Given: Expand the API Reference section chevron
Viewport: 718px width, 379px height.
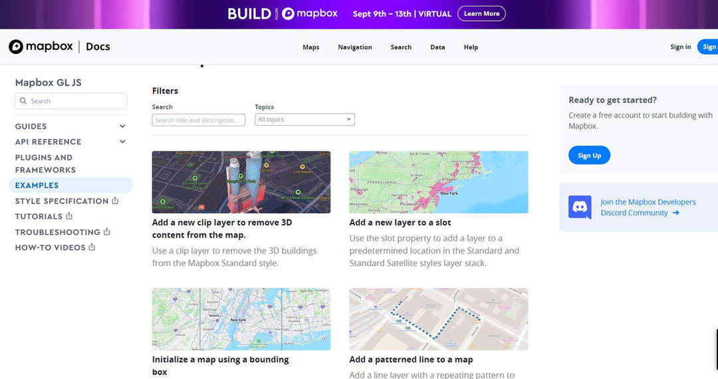Looking at the screenshot, I should pyautogui.click(x=122, y=142).
